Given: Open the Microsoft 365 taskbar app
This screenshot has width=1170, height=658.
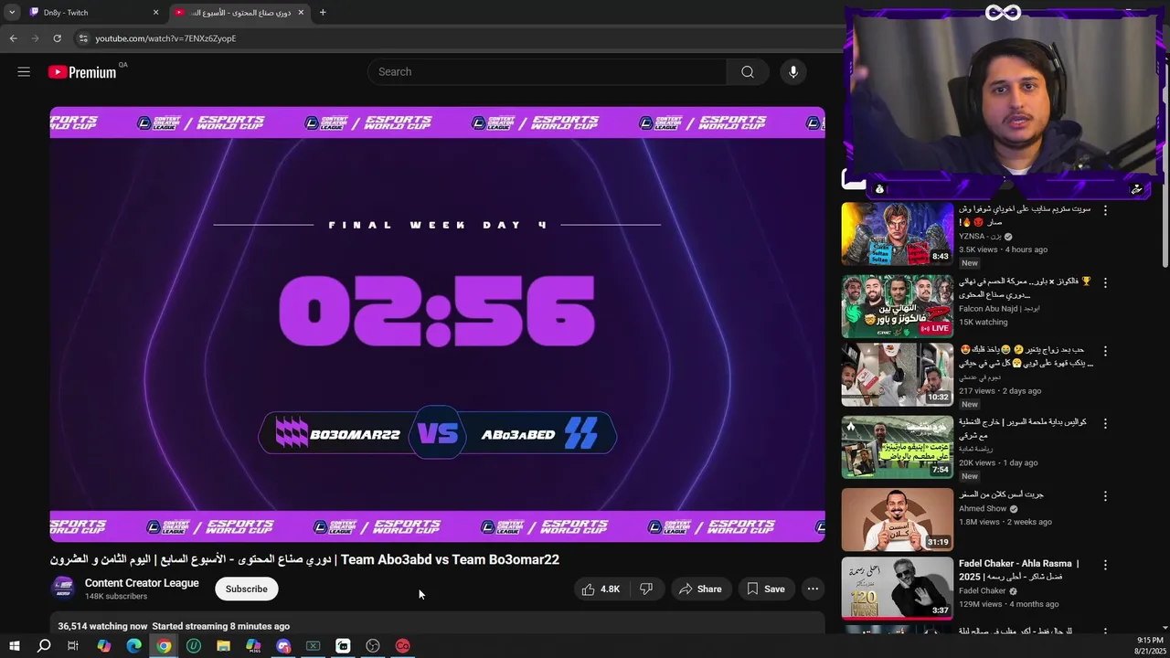Looking at the screenshot, I should tap(253, 646).
